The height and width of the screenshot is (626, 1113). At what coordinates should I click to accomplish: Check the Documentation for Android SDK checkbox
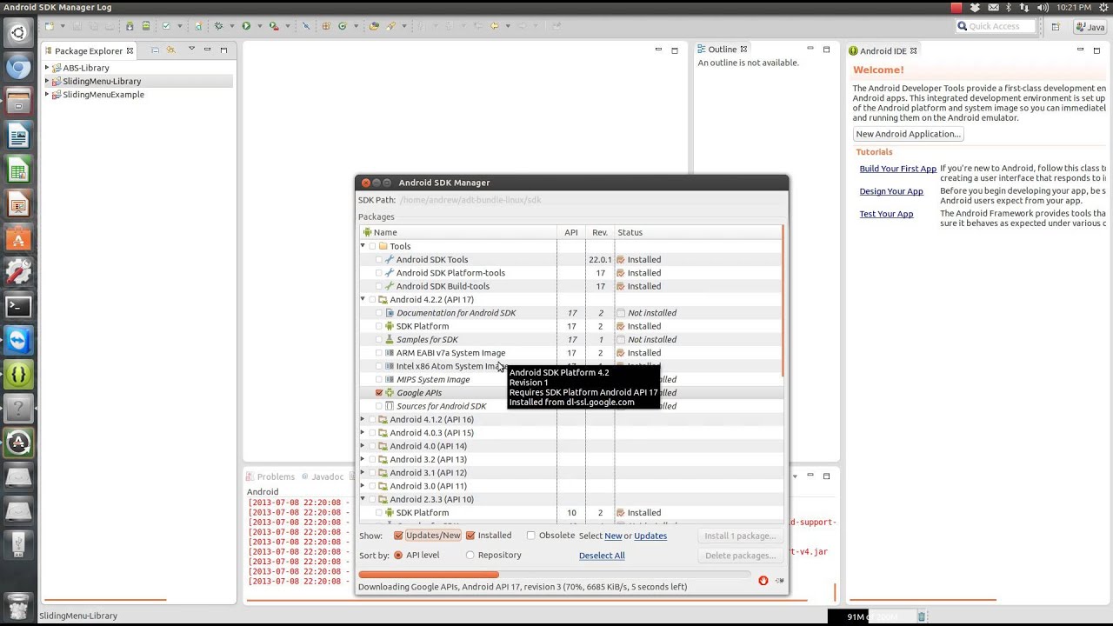(379, 313)
